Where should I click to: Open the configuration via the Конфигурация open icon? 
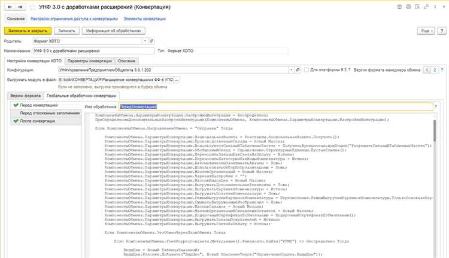pos(298,70)
